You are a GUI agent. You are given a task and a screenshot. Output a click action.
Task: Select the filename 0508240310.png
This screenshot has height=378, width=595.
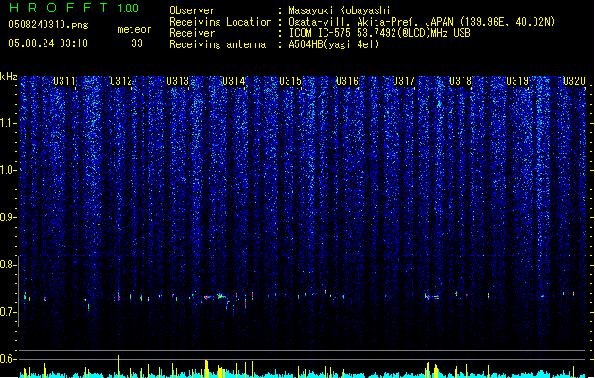tap(48, 25)
